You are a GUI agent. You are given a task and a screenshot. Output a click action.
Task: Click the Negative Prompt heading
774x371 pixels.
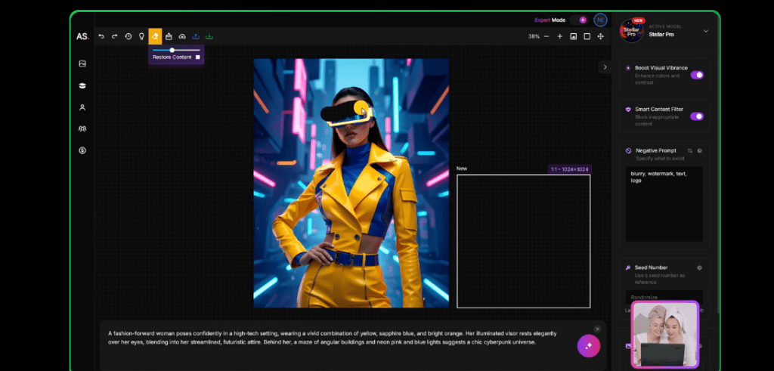tap(655, 150)
